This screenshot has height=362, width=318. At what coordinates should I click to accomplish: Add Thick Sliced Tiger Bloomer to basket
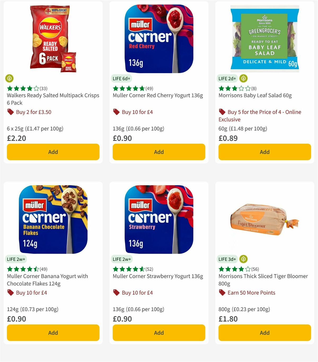pos(264,333)
